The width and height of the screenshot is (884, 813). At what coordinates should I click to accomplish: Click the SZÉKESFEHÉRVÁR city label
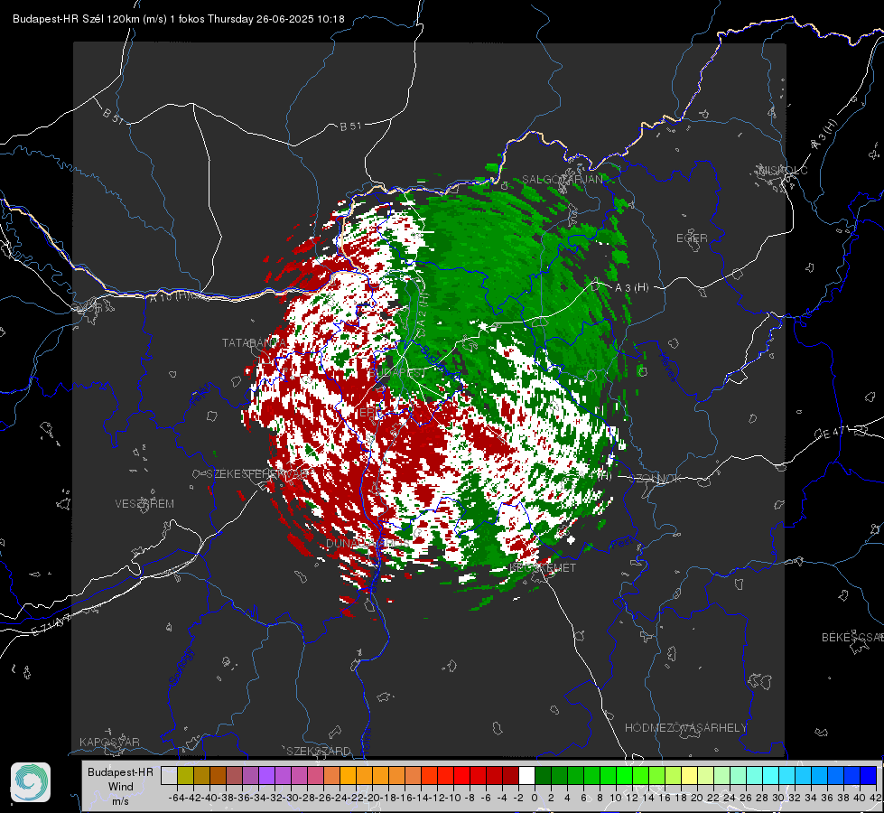pyautogui.click(x=257, y=474)
